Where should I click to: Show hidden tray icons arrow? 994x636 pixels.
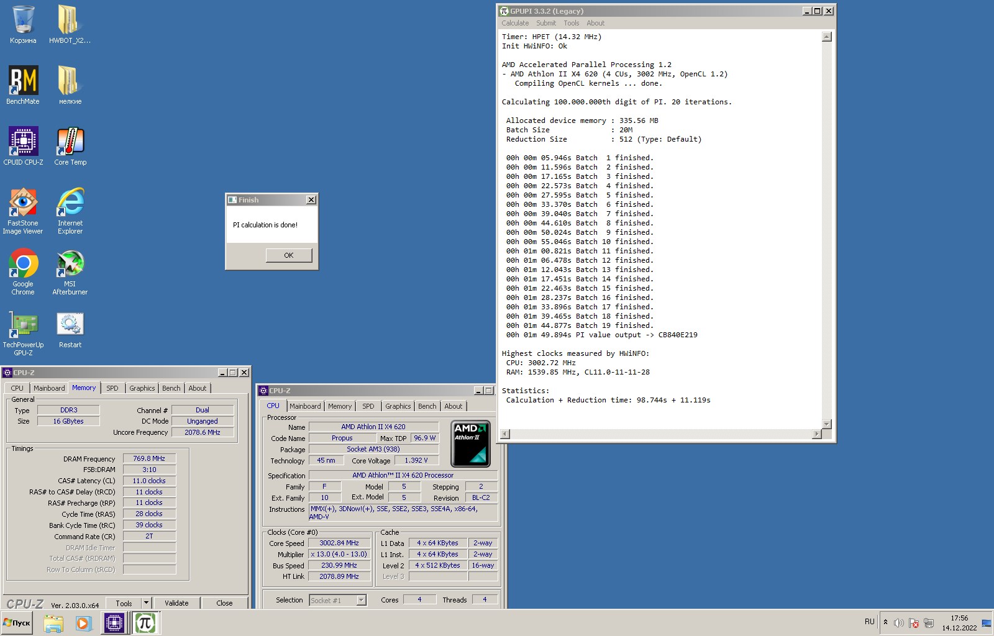[x=885, y=622]
